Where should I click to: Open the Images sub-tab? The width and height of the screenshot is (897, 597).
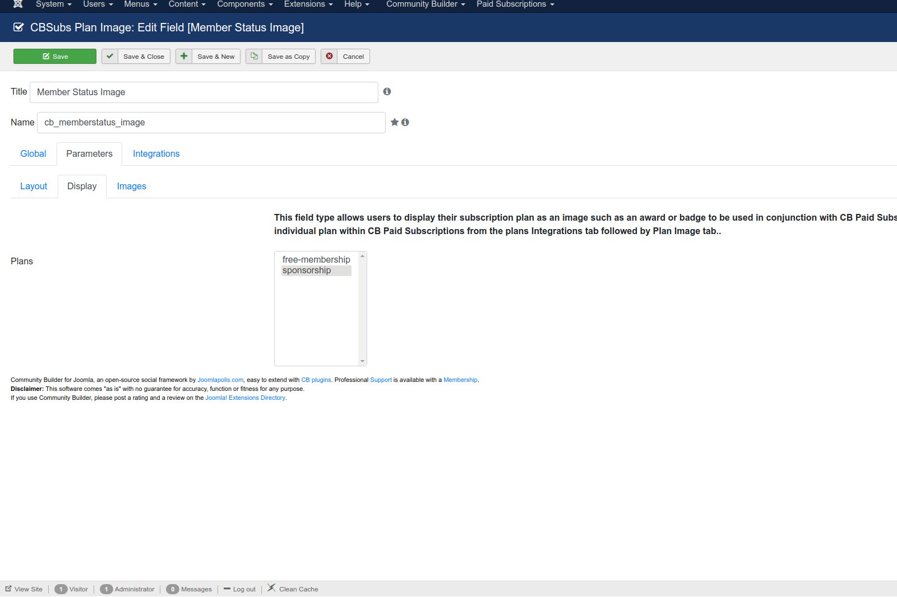pyautogui.click(x=131, y=186)
